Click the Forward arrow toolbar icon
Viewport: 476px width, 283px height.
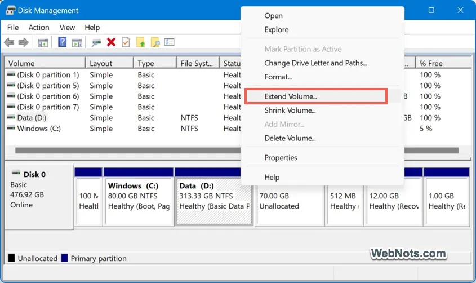coord(23,42)
